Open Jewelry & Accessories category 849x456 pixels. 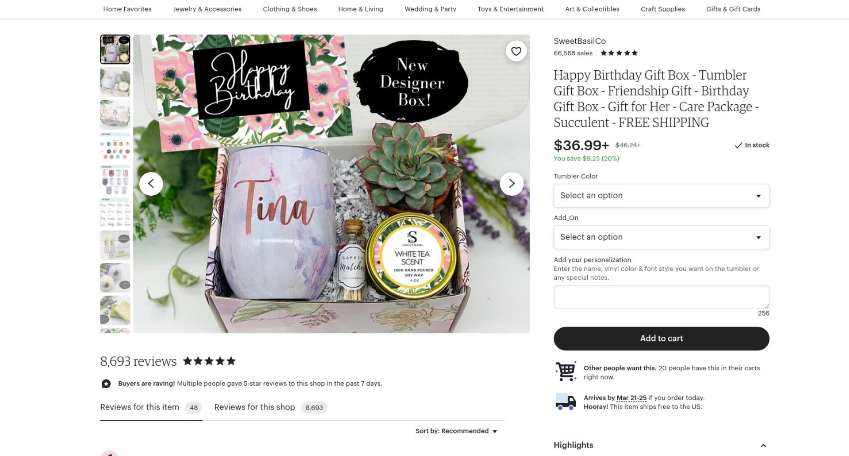point(207,9)
